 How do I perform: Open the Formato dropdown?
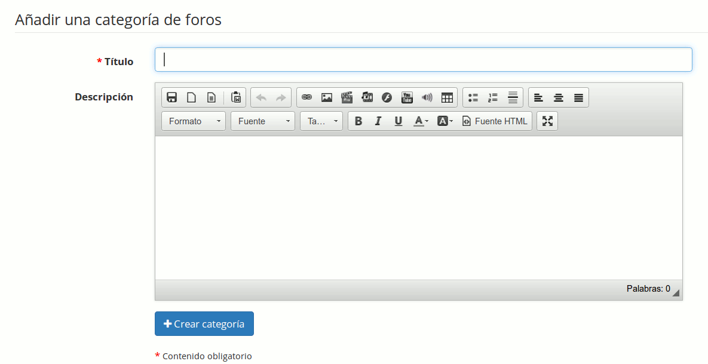coord(194,121)
